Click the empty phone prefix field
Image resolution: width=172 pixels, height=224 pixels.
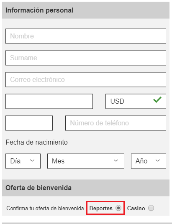29,123
